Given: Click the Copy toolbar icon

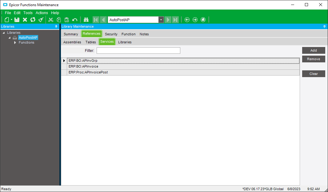Looking at the screenshot, I should point(59,20).
